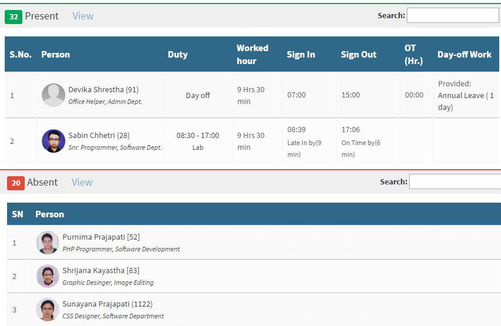This screenshot has width=501, height=326.
Task: Focus the Absent list search field
Action: (455, 182)
